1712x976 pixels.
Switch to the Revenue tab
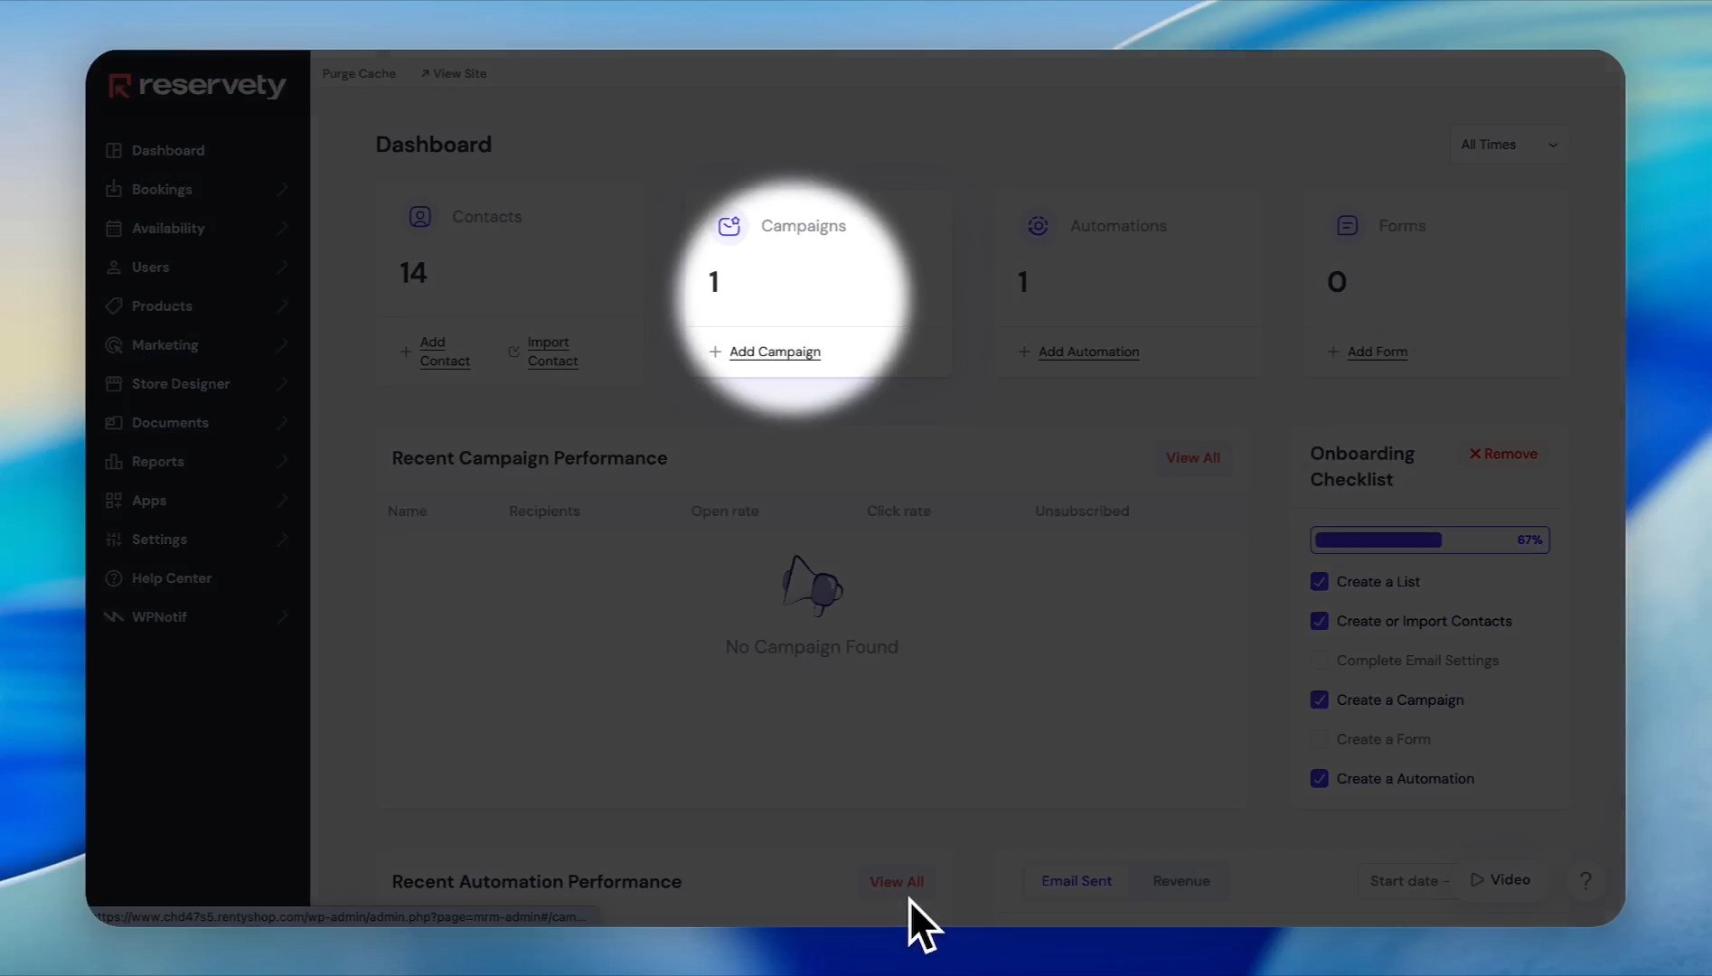(x=1181, y=881)
